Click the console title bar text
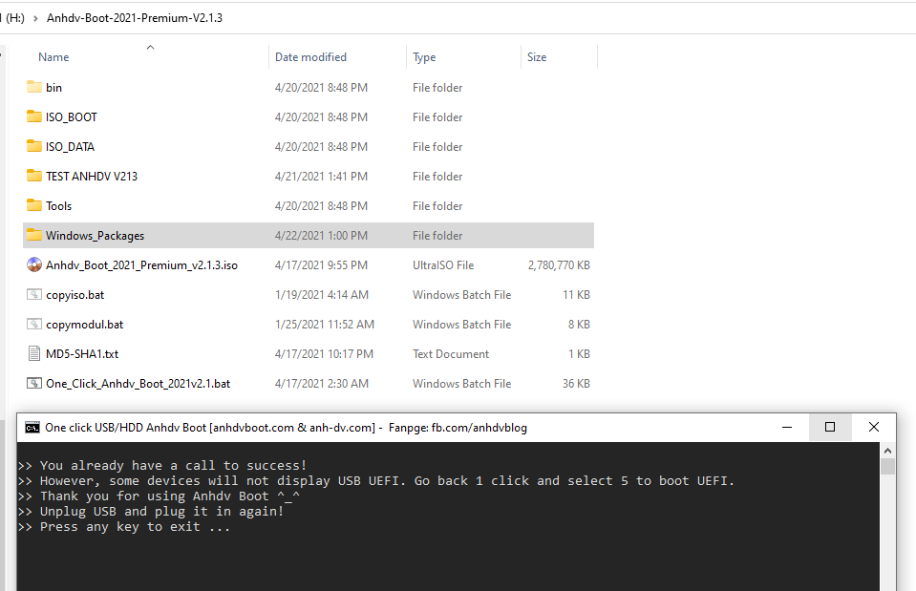 [287, 428]
